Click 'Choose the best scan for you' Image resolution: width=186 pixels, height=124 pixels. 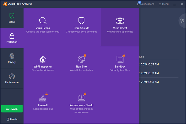(x=43, y=32)
